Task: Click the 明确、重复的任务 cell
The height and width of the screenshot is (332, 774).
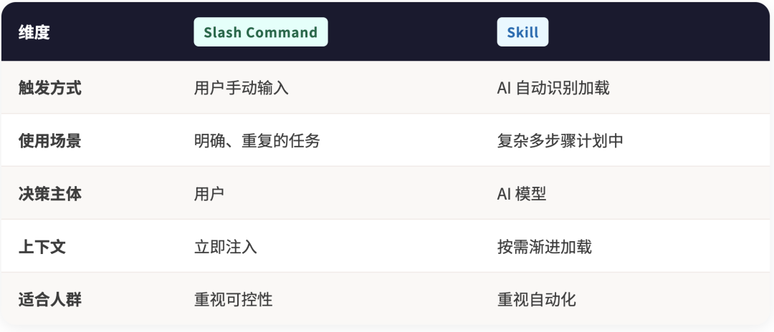Action: click(x=257, y=140)
